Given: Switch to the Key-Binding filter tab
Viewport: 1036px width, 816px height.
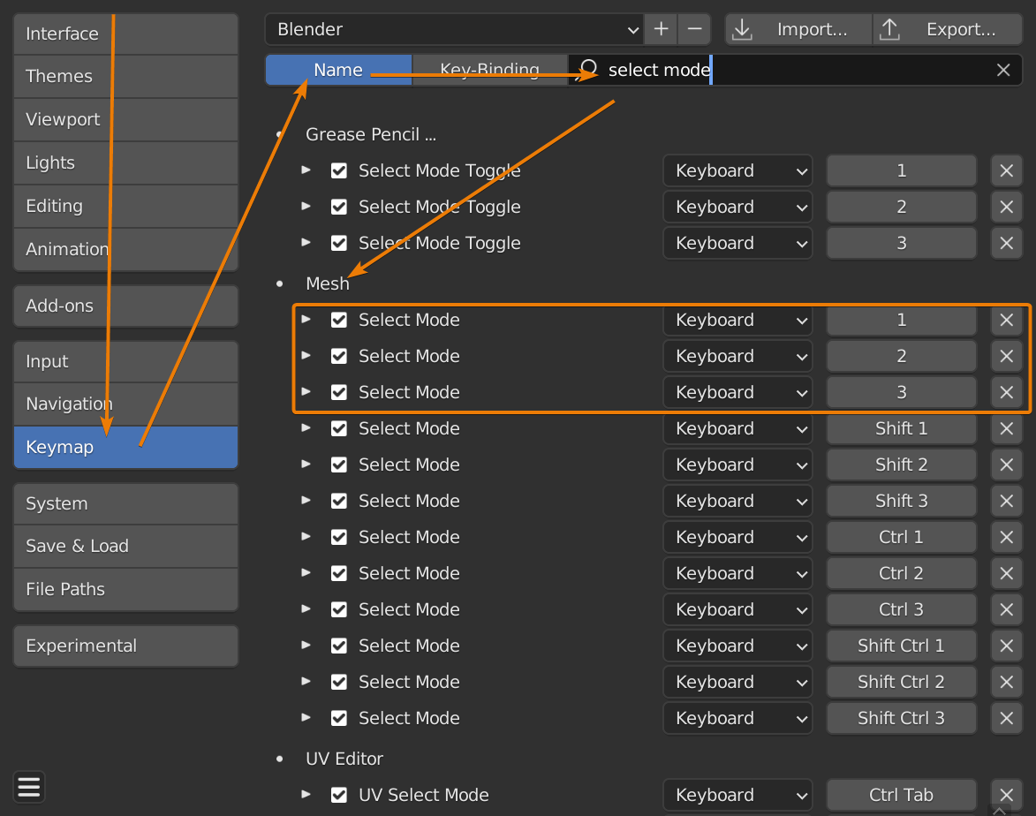Looking at the screenshot, I should [x=489, y=71].
